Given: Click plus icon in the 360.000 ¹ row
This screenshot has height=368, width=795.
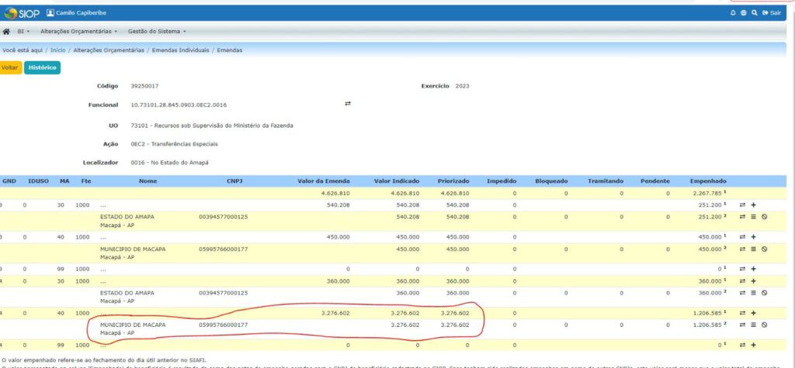Looking at the screenshot, I should (x=753, y=281).
